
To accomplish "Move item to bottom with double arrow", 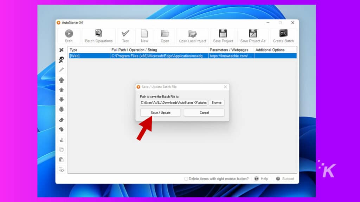I will [61, 109].
